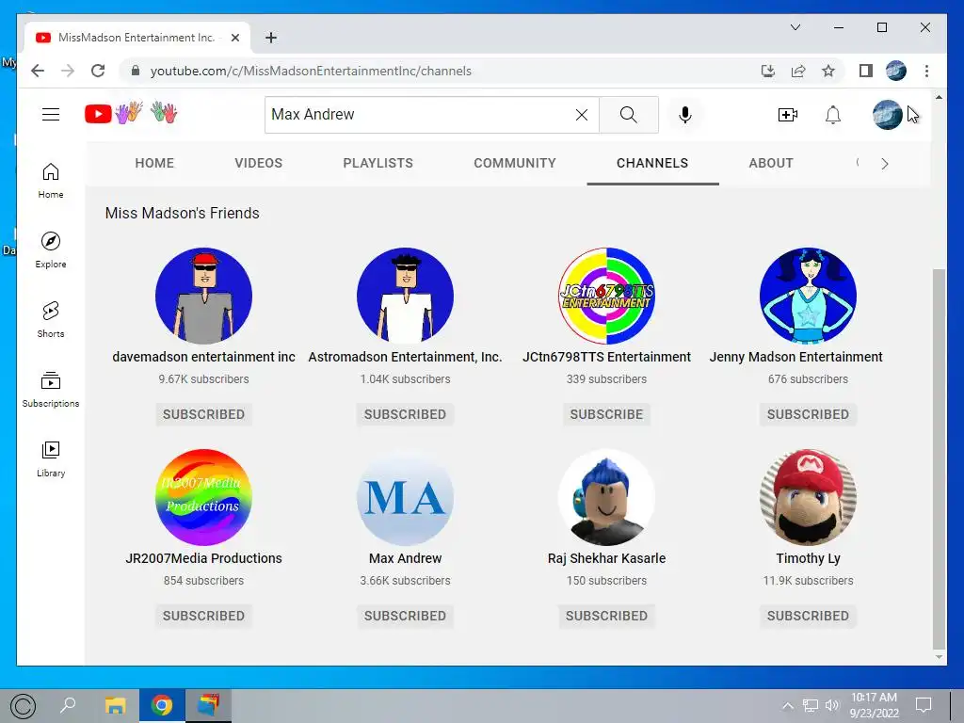Select the CHANNELS tab
Viewport: 964px width, 723px height.
click(x=652, y=163)
